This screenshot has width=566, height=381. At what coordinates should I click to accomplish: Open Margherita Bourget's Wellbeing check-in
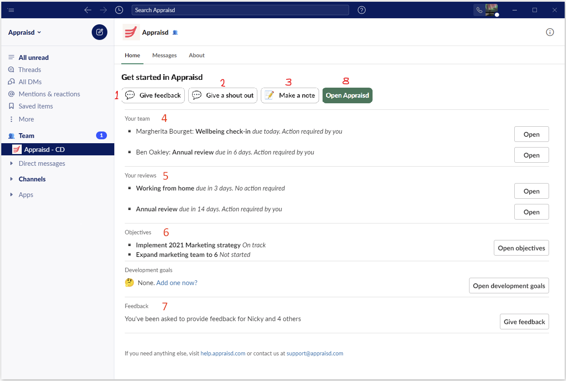[x=532, y=134]
